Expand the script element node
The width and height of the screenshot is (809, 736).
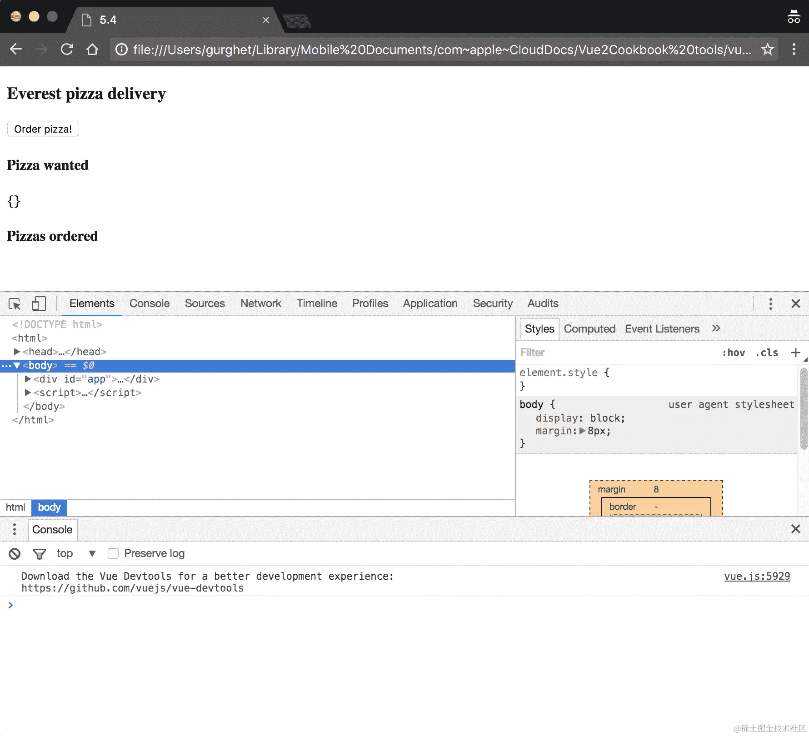(28, 393)
